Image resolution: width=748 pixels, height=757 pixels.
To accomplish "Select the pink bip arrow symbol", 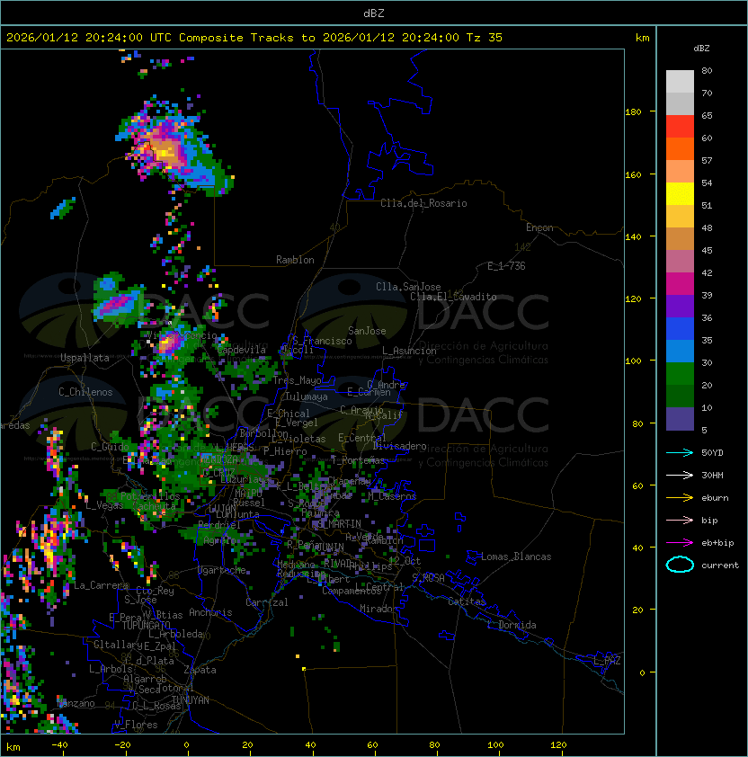I will point(680,520).
